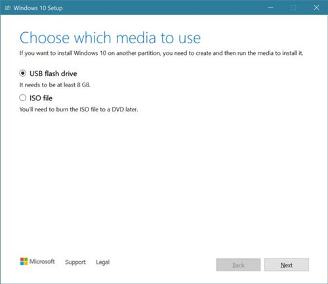Click the install on another partition description
Screen dimensions: 328x284
(x=161, y=53)
